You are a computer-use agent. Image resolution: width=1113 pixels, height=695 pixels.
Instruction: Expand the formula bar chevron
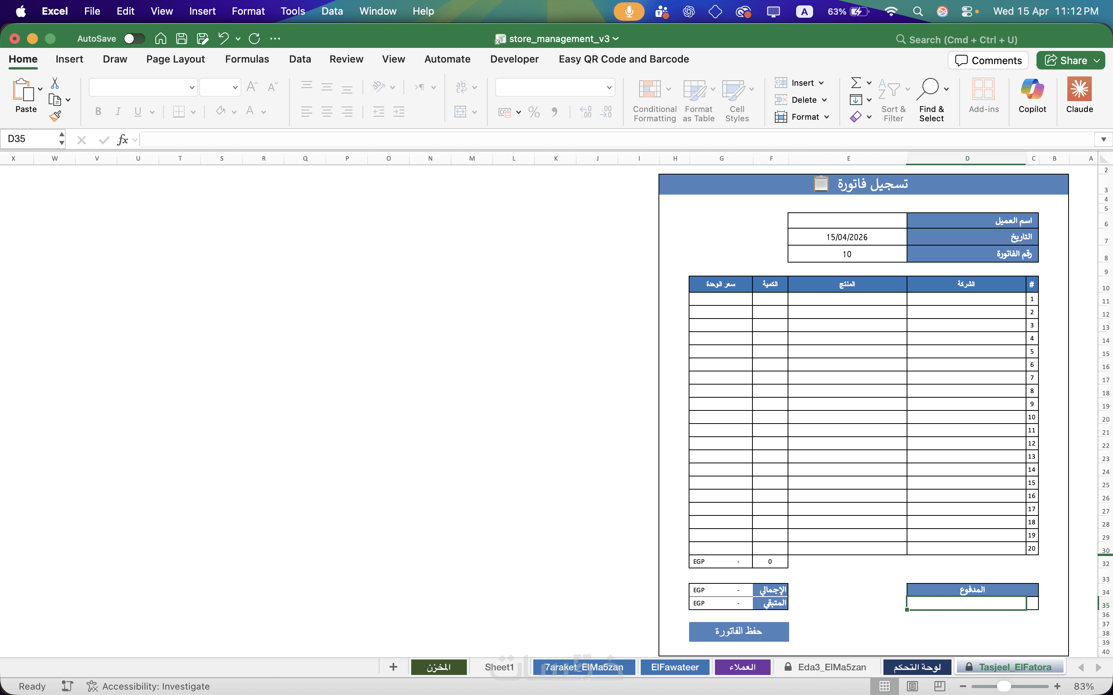click(x=1103, y=139)
